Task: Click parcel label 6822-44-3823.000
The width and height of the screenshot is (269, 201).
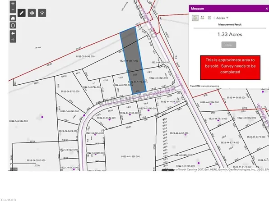Action: tap(158, 78)
